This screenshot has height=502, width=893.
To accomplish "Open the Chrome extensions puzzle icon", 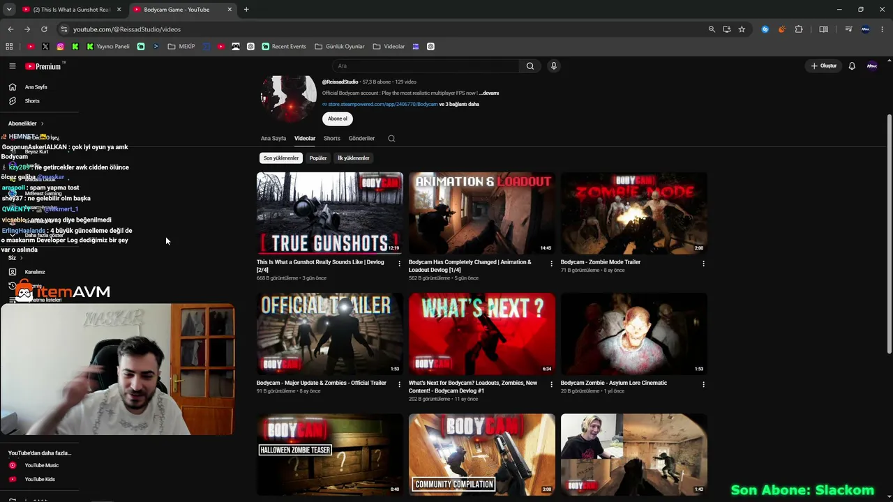I will click(799, 29).
